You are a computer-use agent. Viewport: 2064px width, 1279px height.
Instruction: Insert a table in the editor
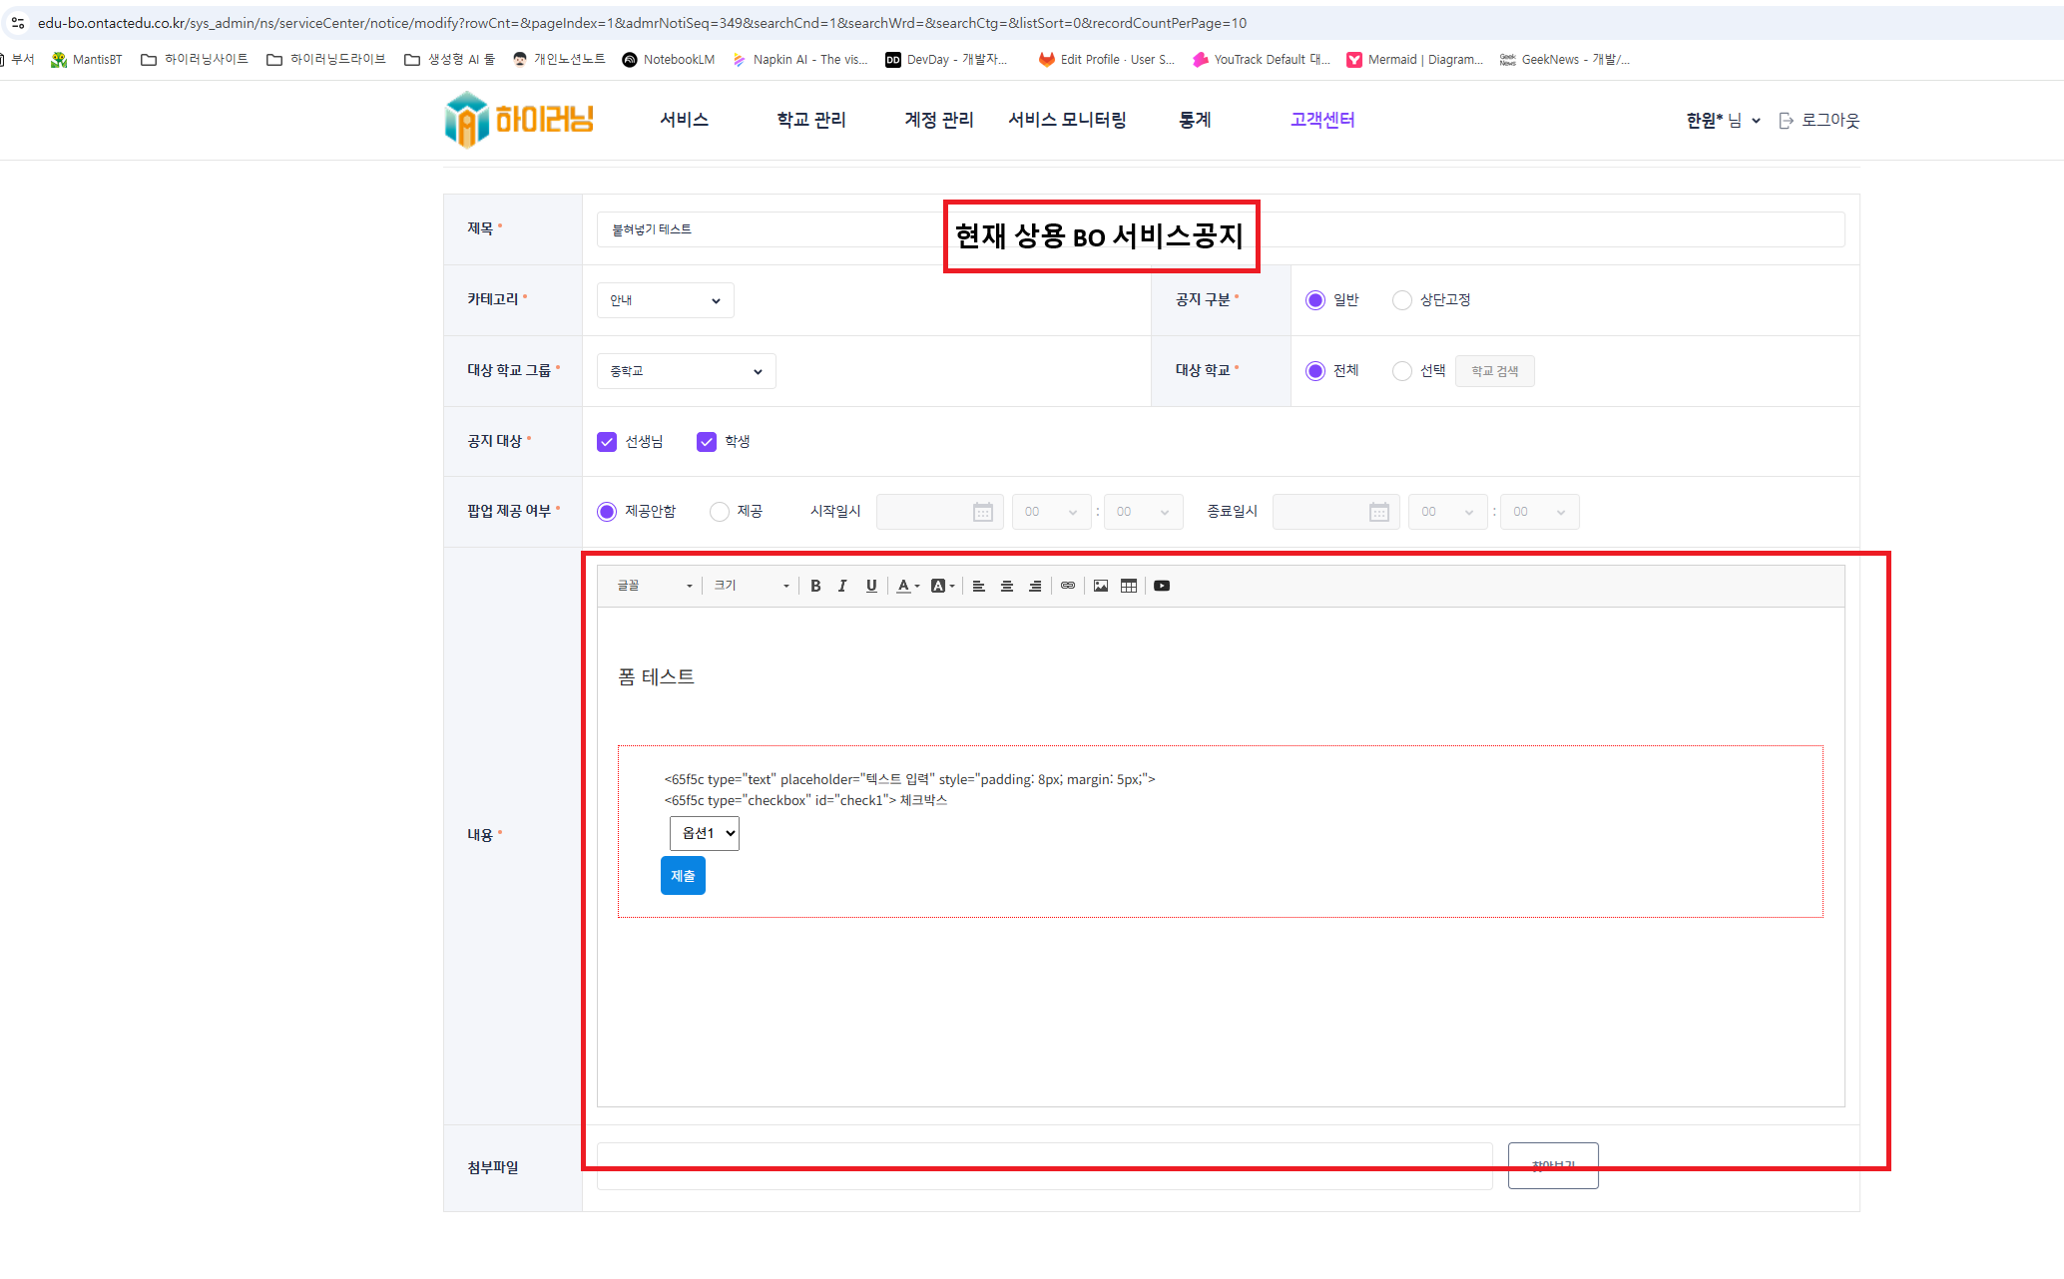click(x=1129, y=586)
